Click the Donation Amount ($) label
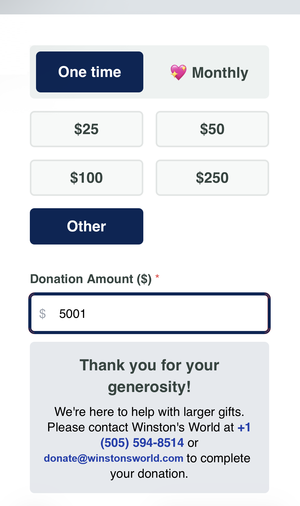This screenshot has width=300, height=506. (x=91, y=279)
